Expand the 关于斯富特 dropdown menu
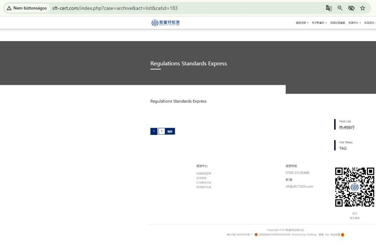 (x=319, y=23)
